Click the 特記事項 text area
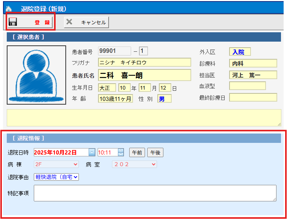The height and width of the screenshot is (219, 287). coord(155,193)
